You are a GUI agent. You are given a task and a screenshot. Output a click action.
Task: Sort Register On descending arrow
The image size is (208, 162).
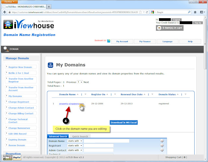click(115, 94)
